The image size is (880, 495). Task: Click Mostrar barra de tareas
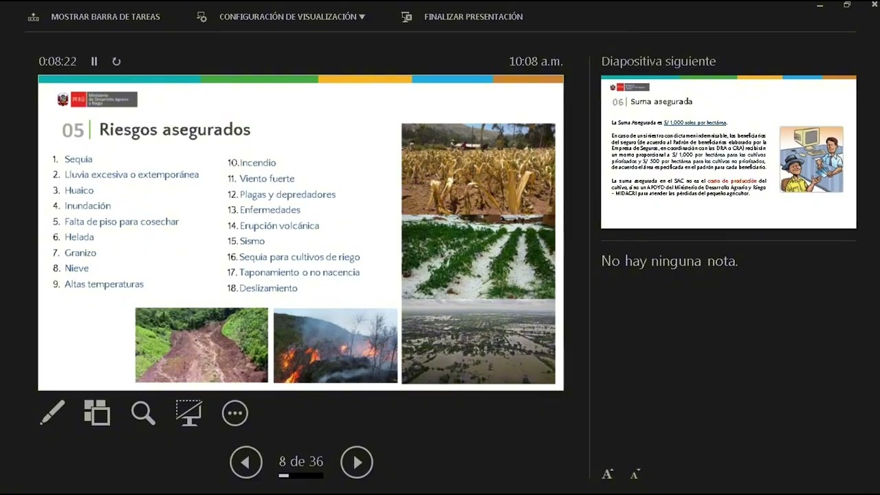(105, 16)
